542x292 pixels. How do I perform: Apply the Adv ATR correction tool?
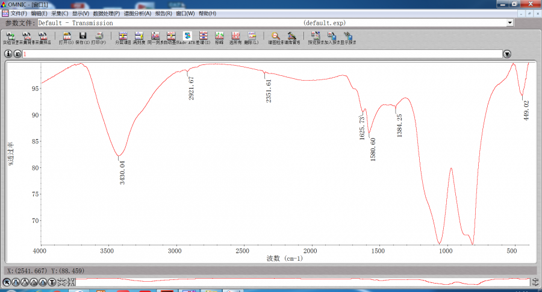click(187, 38)
